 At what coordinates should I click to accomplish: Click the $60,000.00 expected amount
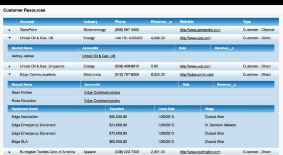coord(118,142)
